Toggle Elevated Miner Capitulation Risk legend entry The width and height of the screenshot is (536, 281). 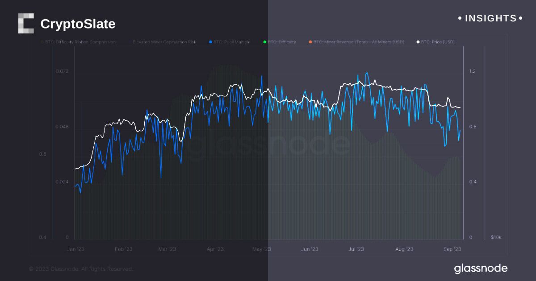(164, 42)
